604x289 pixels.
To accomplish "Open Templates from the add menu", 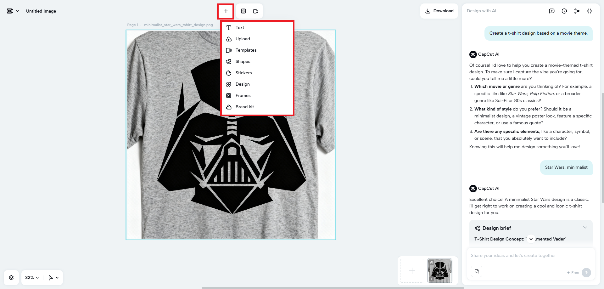I will [257, 50].
